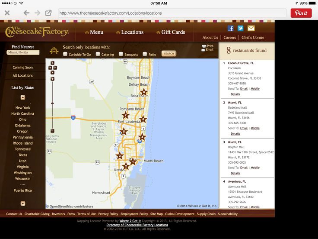Viewport: 318px width, 239px height.
Task: Go back with browser back arrow
Action: coord(27,13)
